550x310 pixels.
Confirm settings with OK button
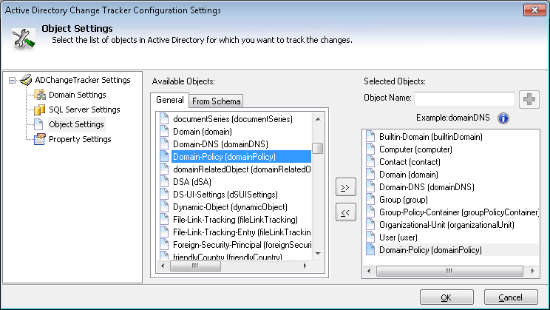point(447,297)
